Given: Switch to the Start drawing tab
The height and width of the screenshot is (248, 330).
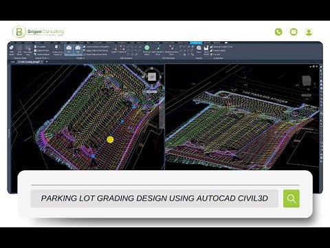Looking at the screenshot, I should pyautogui.click(x=13, y=62).
